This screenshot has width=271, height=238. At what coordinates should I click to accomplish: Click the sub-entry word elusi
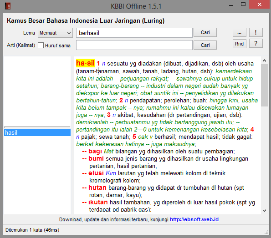pyautogui.click(x=96, y=173)
